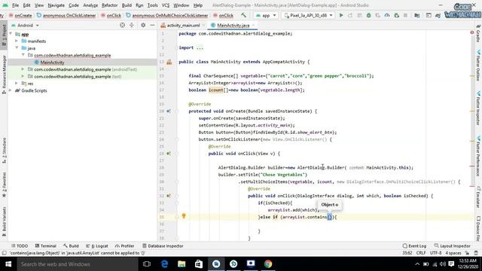Image resolution: width=482 pixels, height=271 pixels.
Task: Click the CRLF line separator in status bar
Action: pos(421,253)
